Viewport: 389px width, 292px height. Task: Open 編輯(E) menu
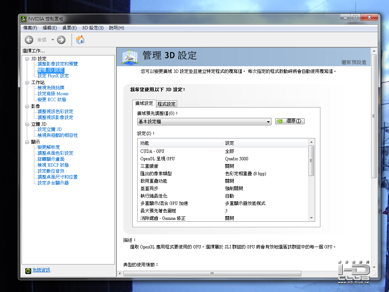click(50, 28)
